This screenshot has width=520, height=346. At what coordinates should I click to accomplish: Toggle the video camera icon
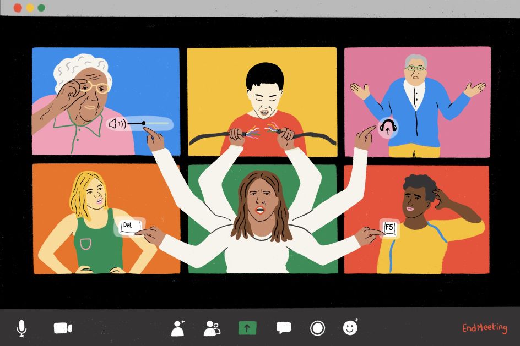tap(63, 328)
